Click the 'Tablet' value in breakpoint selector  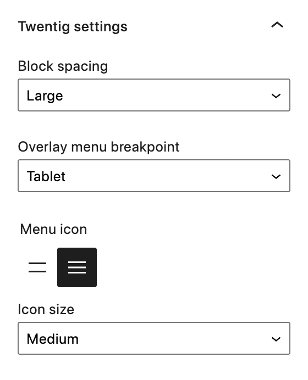pos(46,176)
